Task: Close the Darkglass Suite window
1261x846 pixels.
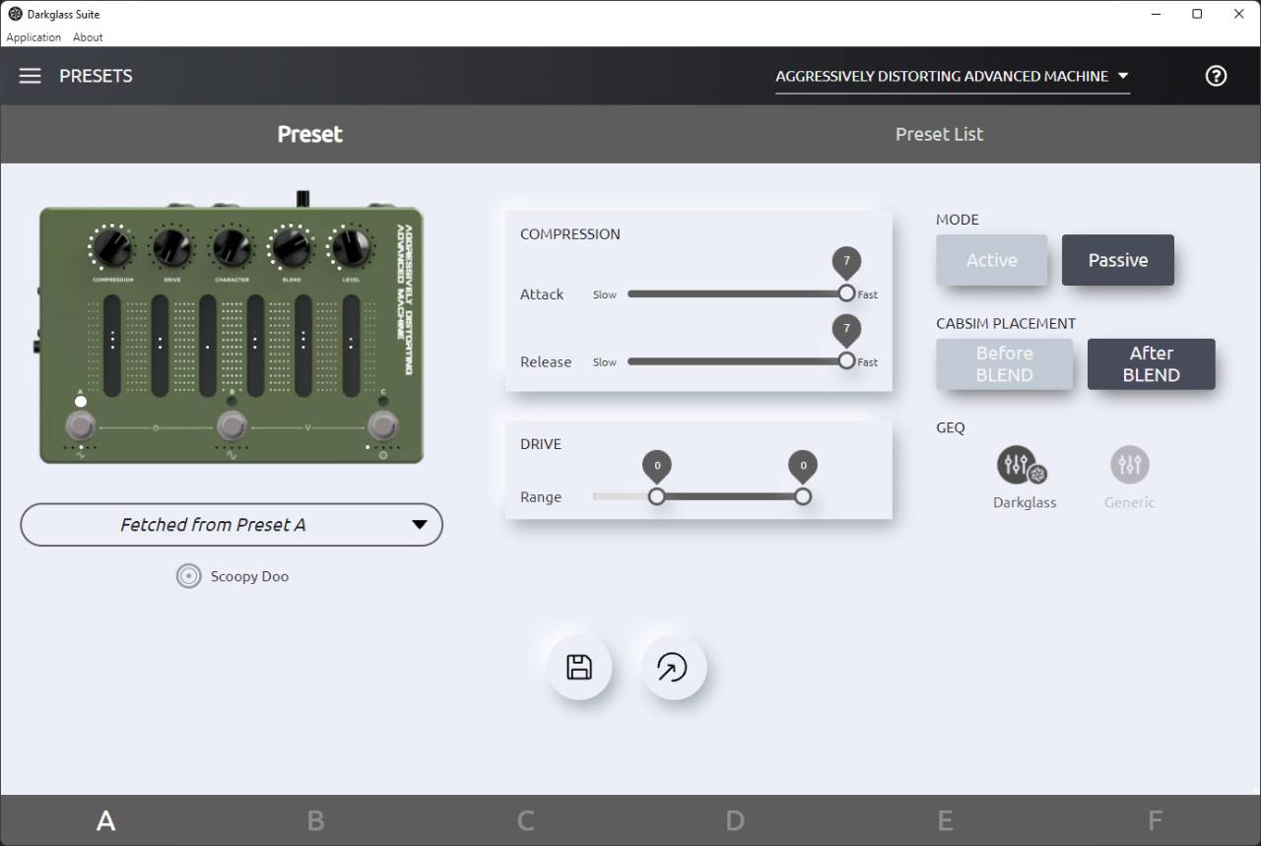Action: [1239, 14]
